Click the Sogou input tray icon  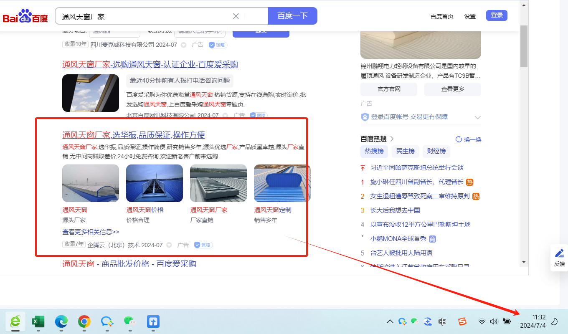[462, 321]
